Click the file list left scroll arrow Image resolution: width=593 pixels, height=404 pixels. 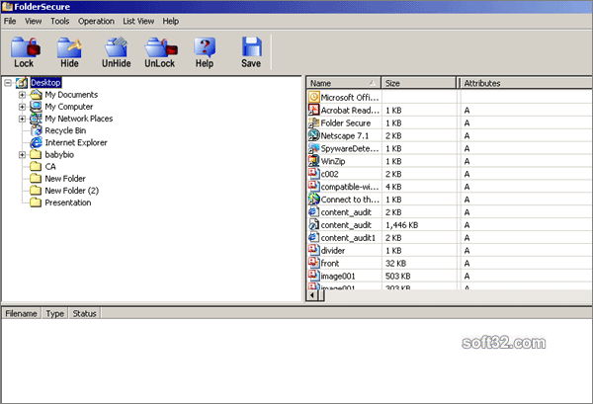tap(312, 295)
